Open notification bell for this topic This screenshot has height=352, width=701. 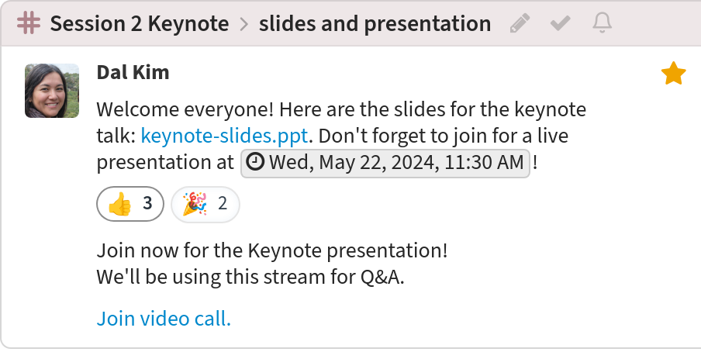pos(603,22)
